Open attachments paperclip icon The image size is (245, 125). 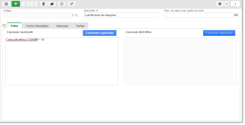71,4
